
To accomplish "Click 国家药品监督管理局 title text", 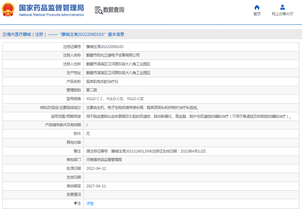I will (52, 8).
